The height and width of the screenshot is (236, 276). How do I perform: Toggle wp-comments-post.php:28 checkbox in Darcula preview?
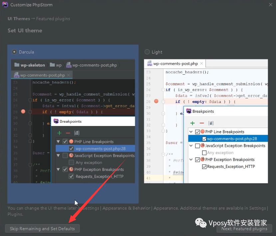pyautogui.click(x=71, y=149)
